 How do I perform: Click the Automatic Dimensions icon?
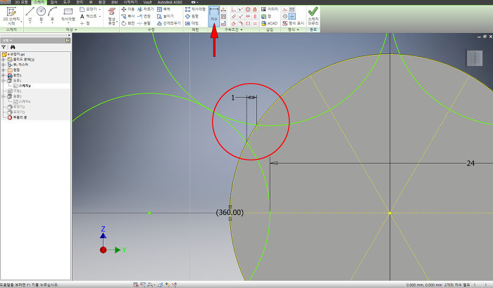pyautogui.click(x=223, y=9)
